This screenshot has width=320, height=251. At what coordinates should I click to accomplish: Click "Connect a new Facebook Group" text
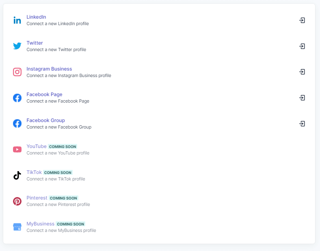[x=59, y=127]
